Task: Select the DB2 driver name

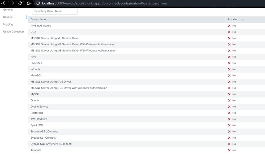Action: 33,32
